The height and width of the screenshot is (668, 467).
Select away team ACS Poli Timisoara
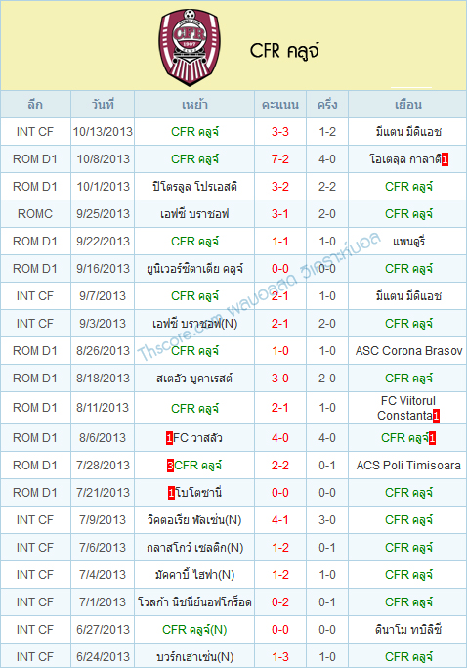pyautogui.click(x=408, y=466)
